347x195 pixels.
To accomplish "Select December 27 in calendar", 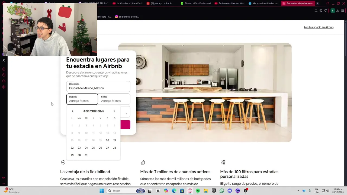I will pos(107,148).
